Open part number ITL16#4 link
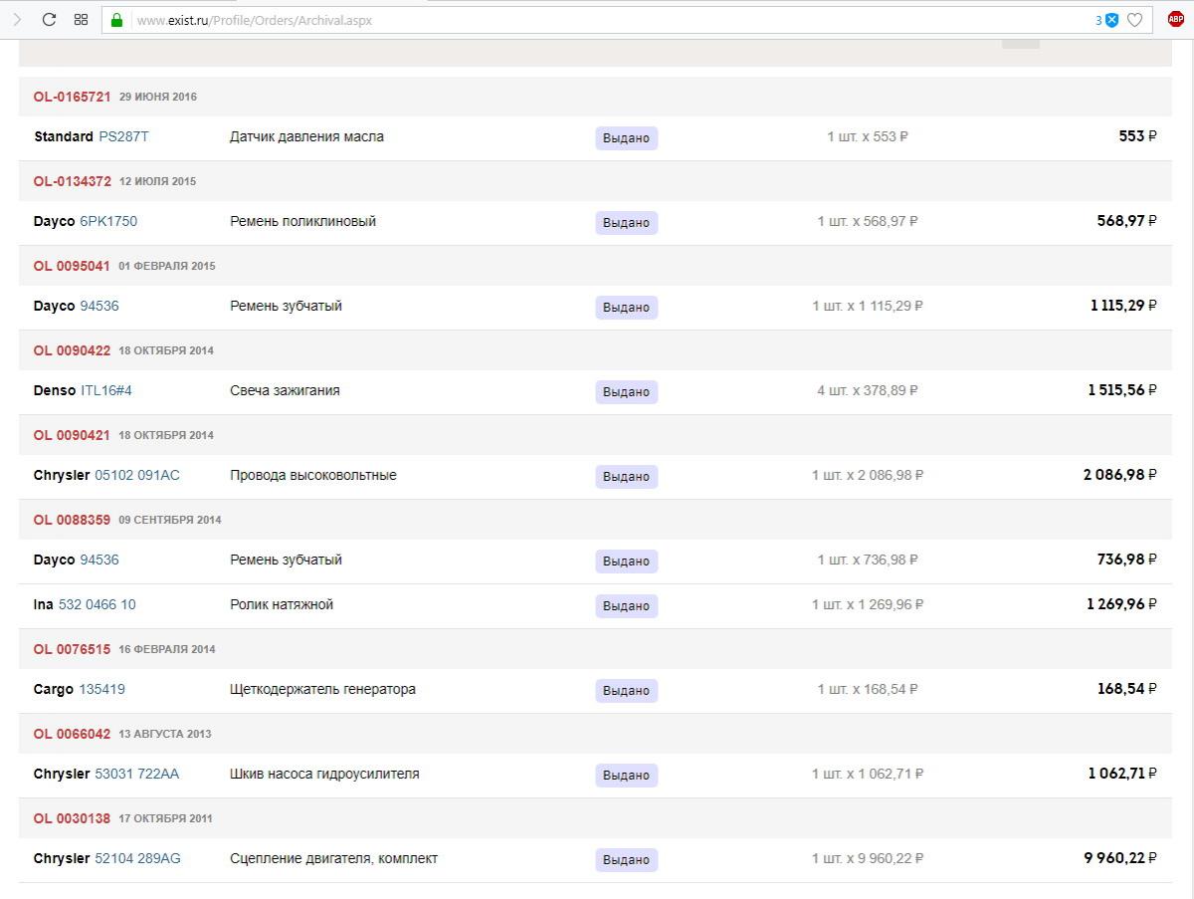This screenshot has height=899, width=1194. [106, 390]
